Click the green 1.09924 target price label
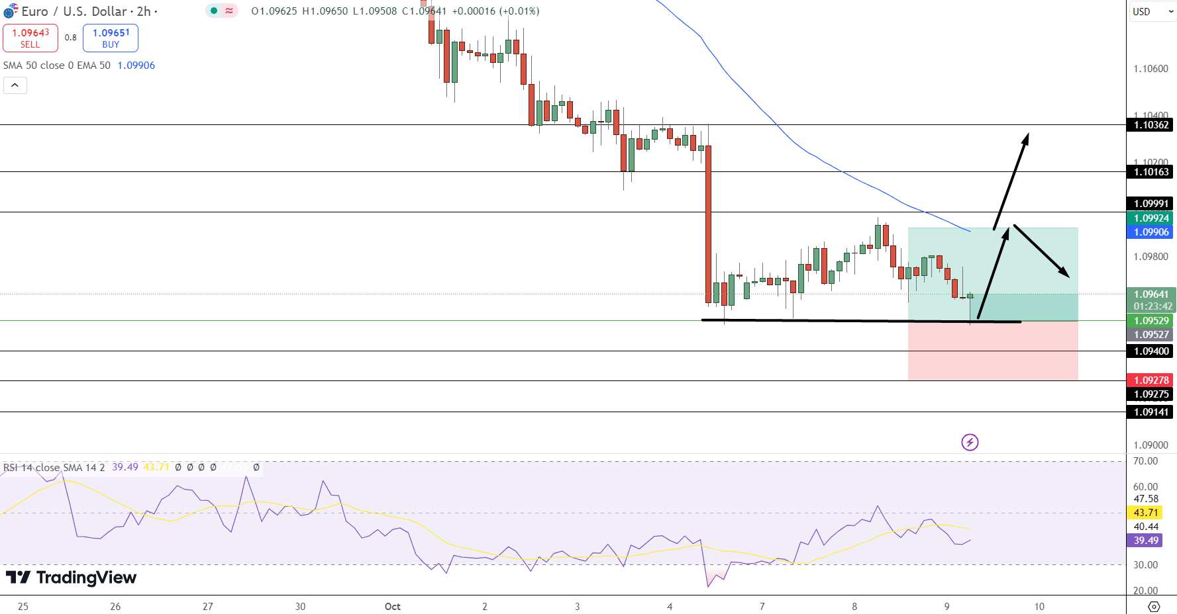Viewport: 1177px width, 614px height. (1151, 218)
